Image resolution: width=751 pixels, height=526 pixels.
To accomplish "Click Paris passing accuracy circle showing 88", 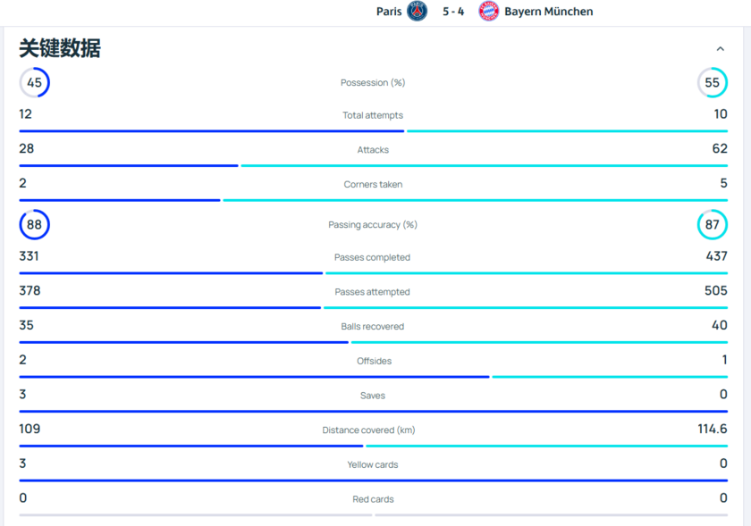I will pyautogui.click(x=34, y=224).
